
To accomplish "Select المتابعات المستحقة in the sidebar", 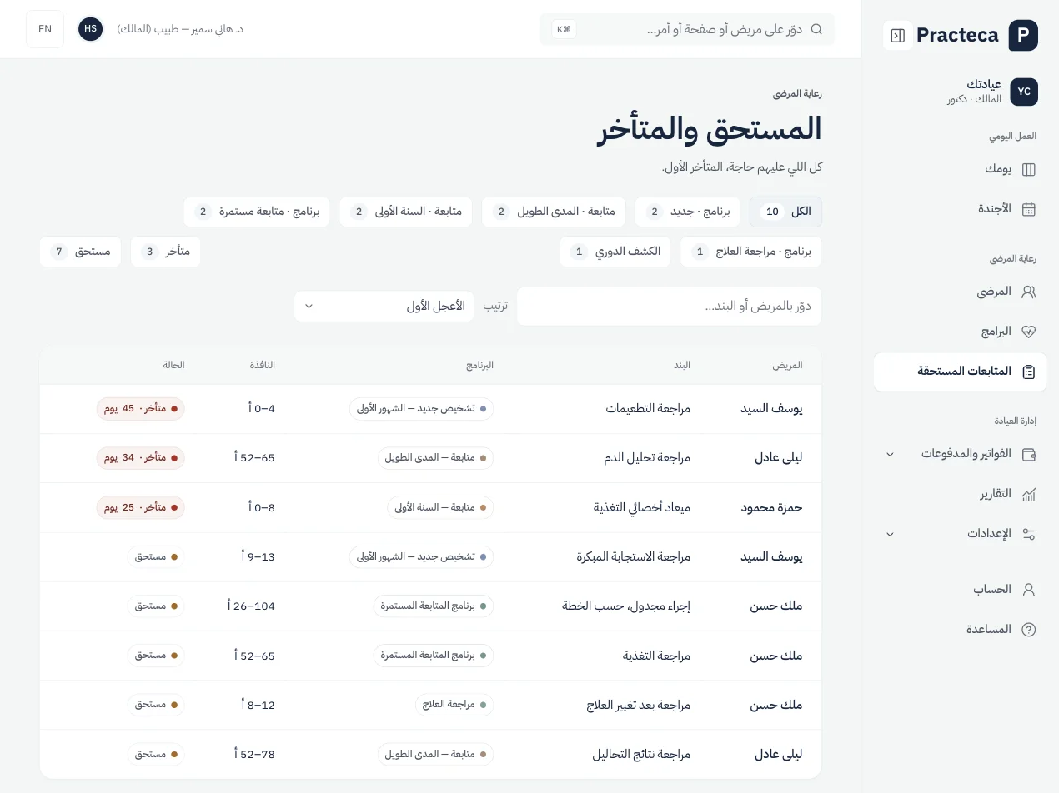I will pos(960,372).
